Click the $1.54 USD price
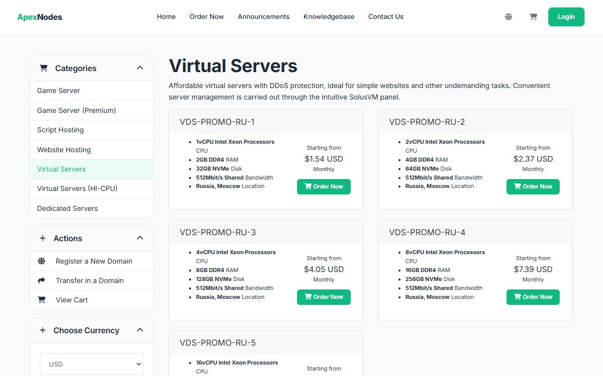The image size is (603, 376). point(324,159)
